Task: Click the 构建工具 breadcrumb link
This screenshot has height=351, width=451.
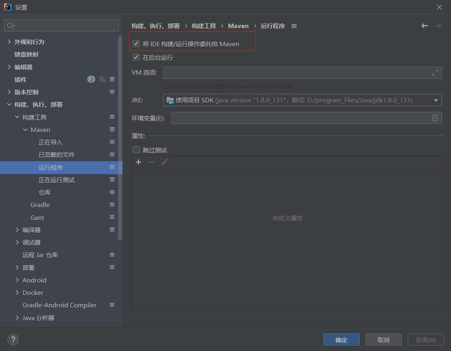Action: point(204,26)
